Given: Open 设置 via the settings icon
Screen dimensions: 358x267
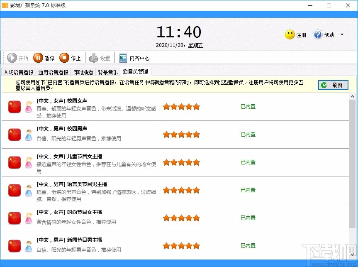Looking at the screenshot, I should 93,58.
